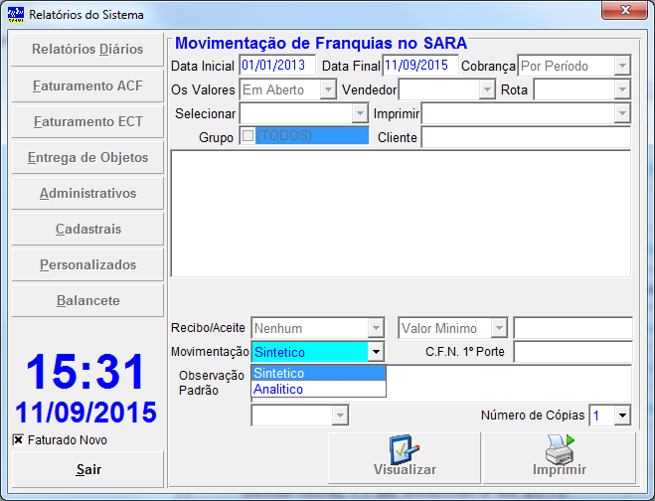This screenshot has width=655, height=501.
Task: Toggle Faturado Novo checkbox
Action: (18, 439)
